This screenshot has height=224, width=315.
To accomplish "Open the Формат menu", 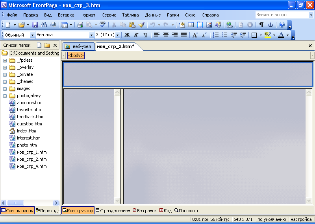I will point(88,15).
